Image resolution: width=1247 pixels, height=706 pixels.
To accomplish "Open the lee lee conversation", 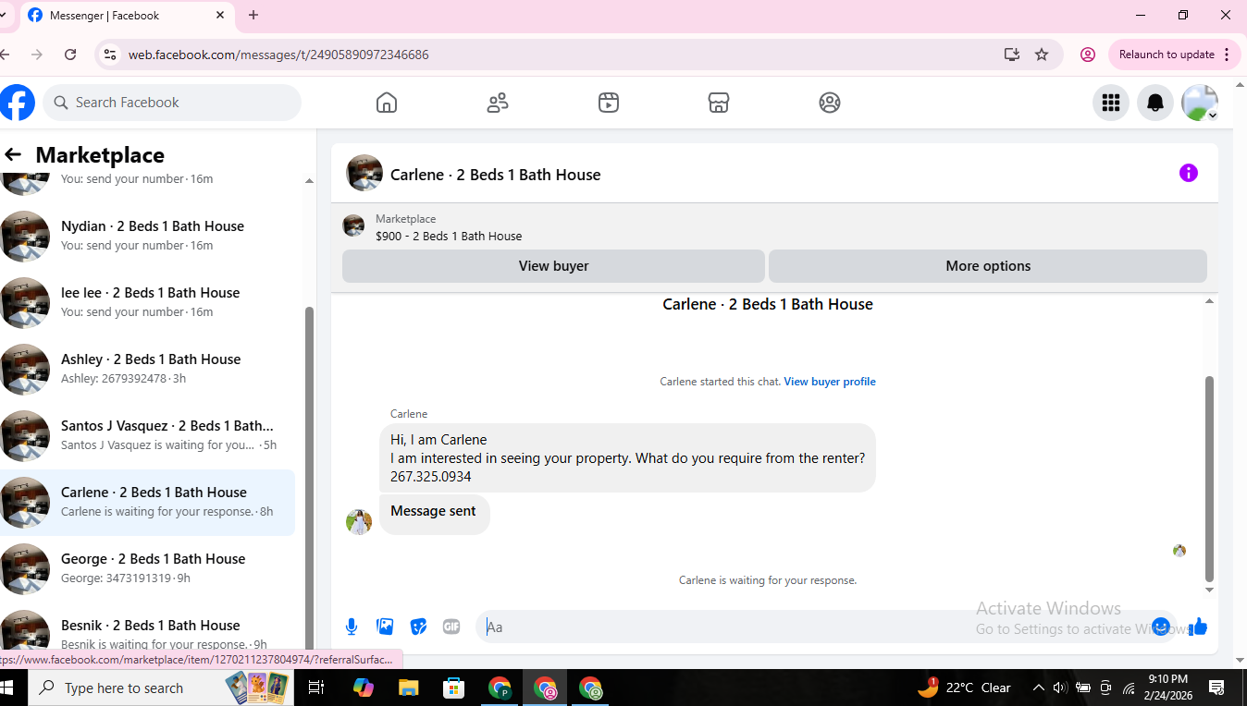I will click(x=148, y=302).
